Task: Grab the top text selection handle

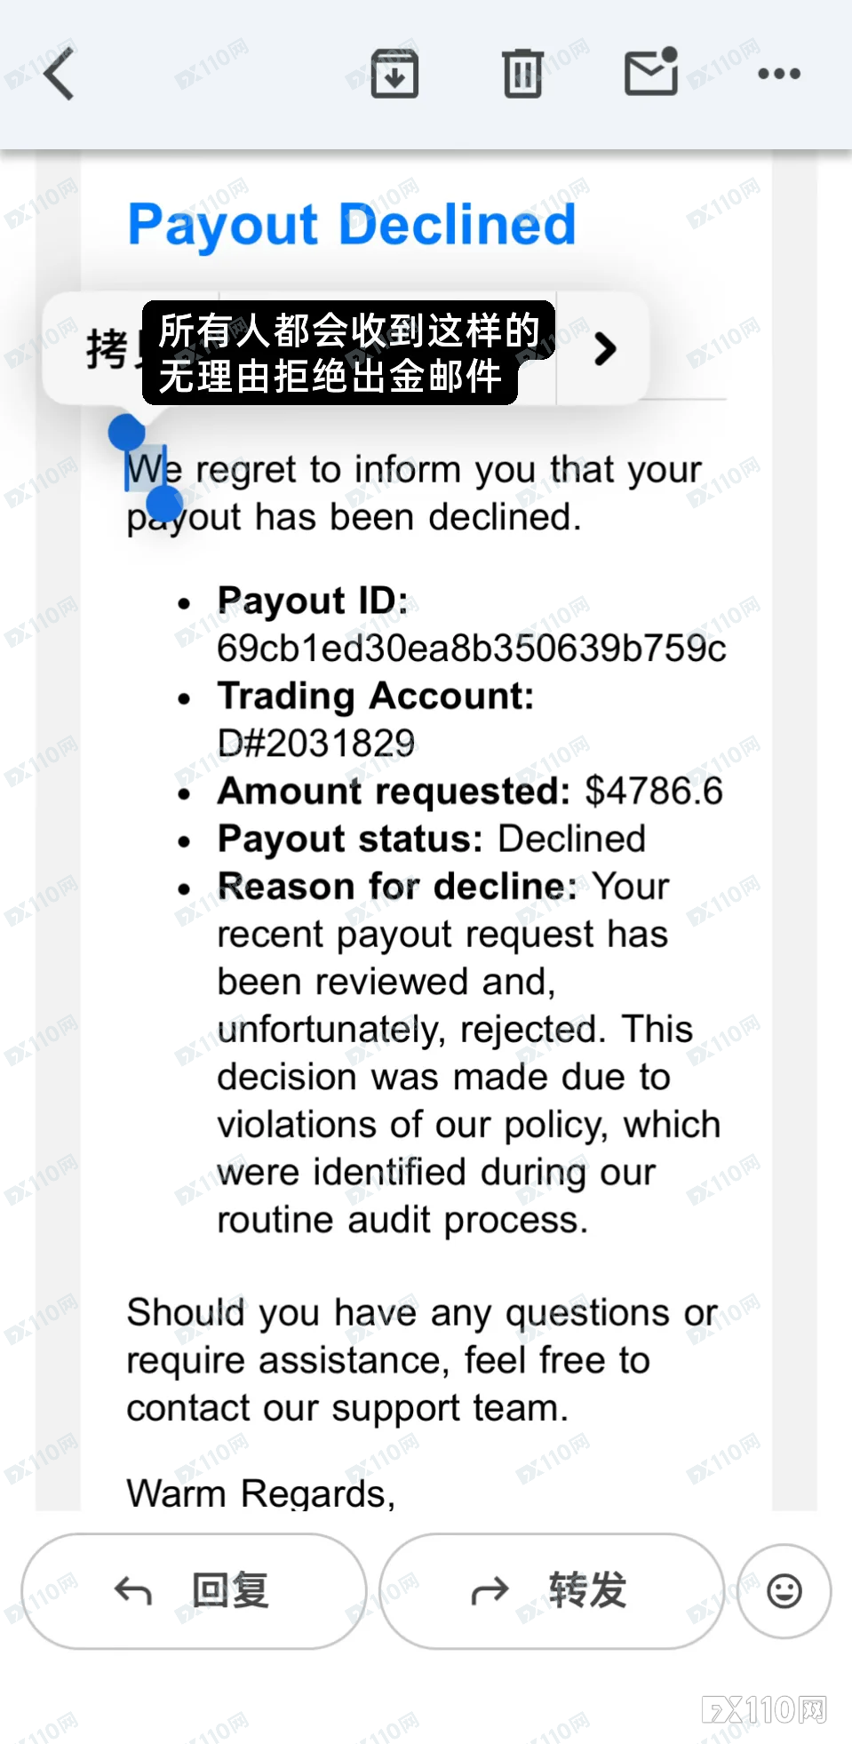Action: click(126, 433)
